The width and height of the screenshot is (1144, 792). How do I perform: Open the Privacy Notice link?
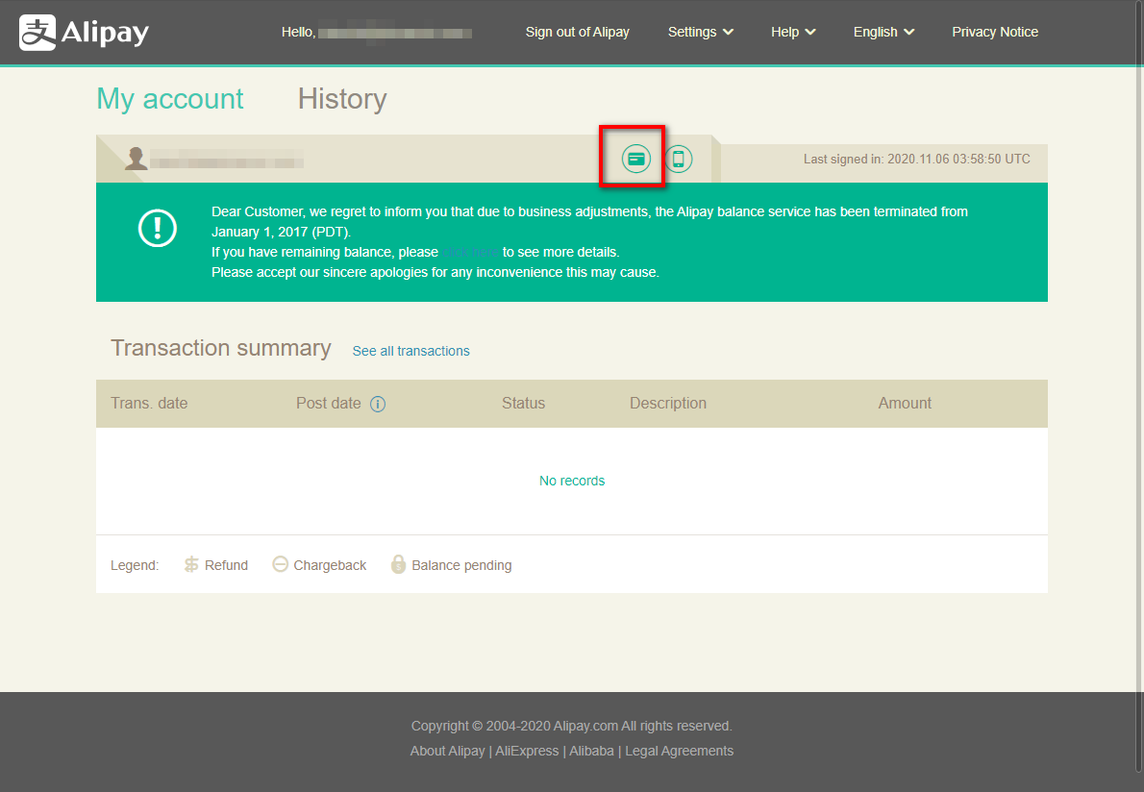click(x=994, y=32)
